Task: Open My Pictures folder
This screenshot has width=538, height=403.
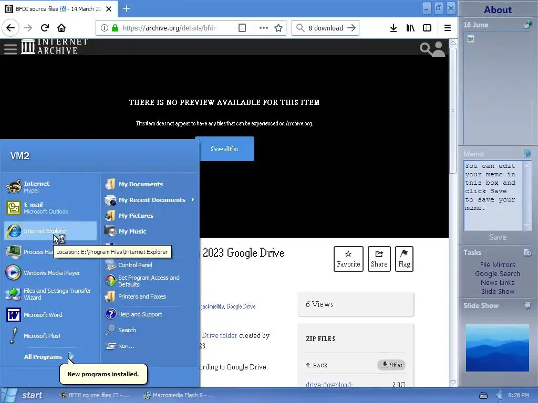Action: [x=150, y=216]
